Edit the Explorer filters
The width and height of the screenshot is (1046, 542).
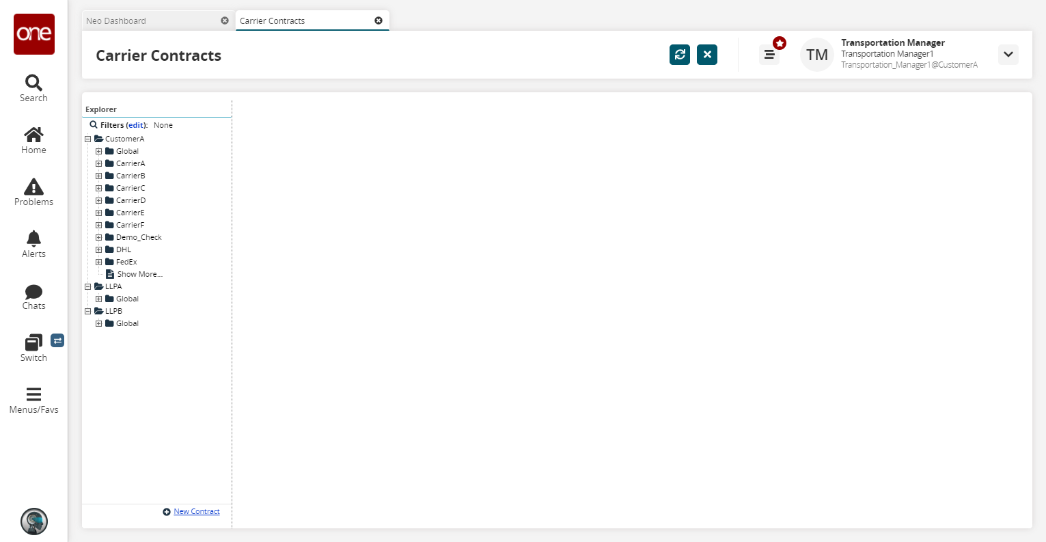136,125
